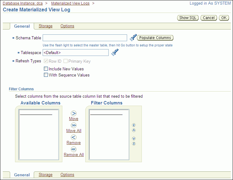233x180 pixels.
Task: Focus the Tablespace input field
Action: coord(76,53)
